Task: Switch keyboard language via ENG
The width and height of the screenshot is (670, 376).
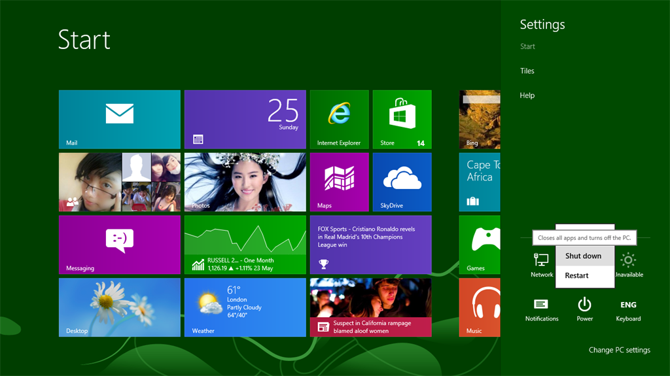Action: [628, 309]
